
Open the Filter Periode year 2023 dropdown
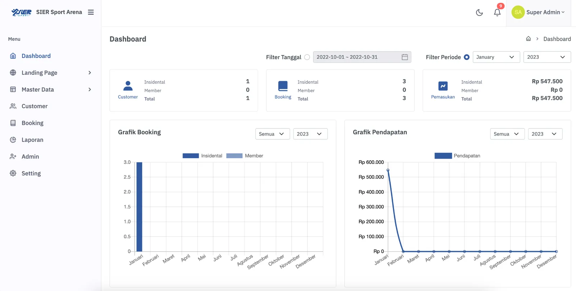coord(547,57)
